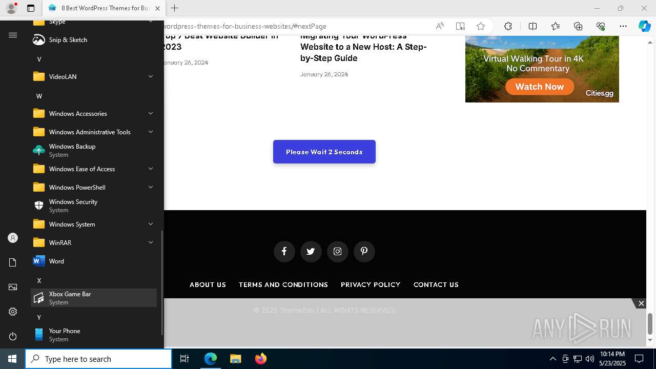The image size is (656, 369).
Task: Open Xbox Game Bar
Action: [94, 298]
